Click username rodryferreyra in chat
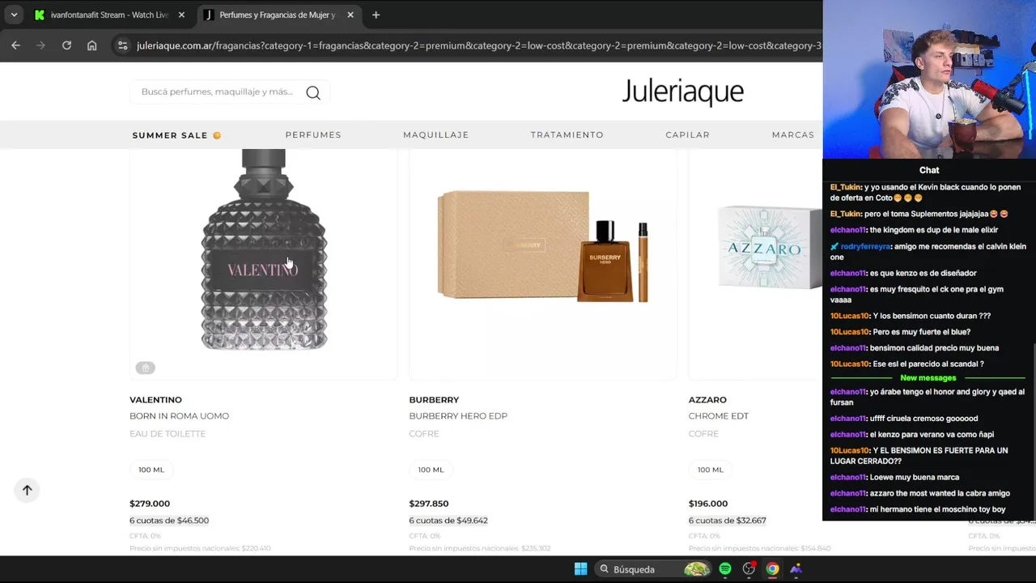The width and height of the screenshot is (1036, 583). pyautogui.click(x=865, y=246)
